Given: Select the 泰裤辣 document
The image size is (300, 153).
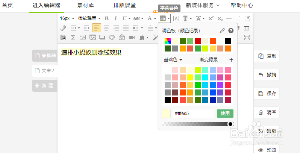Looking at the screenshot, I should click(x=45, y=56).
